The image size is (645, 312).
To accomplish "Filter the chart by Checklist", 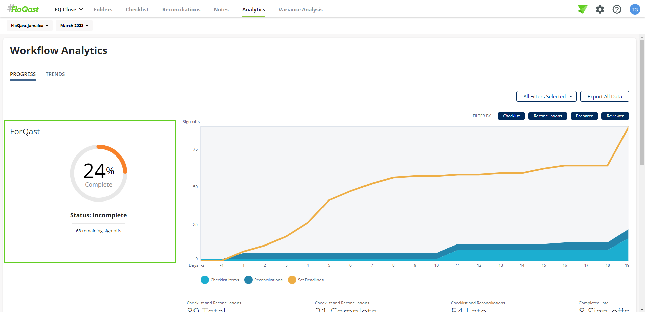I will (511, 116).
